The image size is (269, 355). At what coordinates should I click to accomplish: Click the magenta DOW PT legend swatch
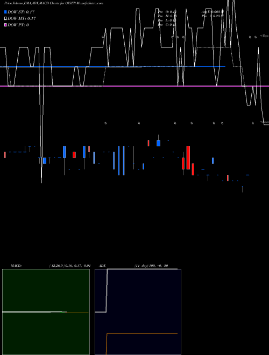tap(5, 25)
